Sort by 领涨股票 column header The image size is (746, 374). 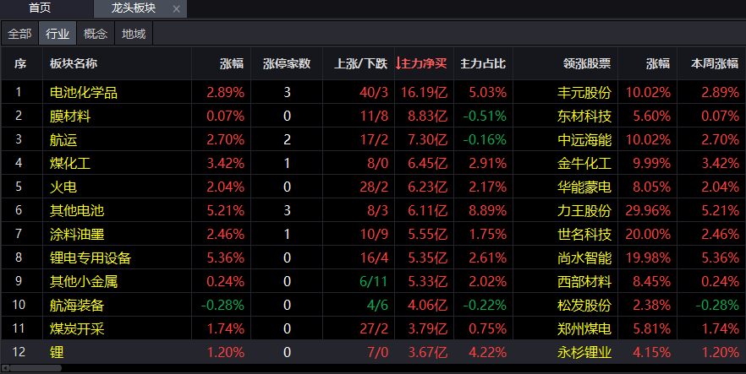point(587,63)
